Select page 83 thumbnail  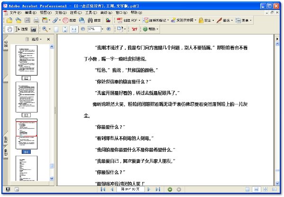[27, 97]
